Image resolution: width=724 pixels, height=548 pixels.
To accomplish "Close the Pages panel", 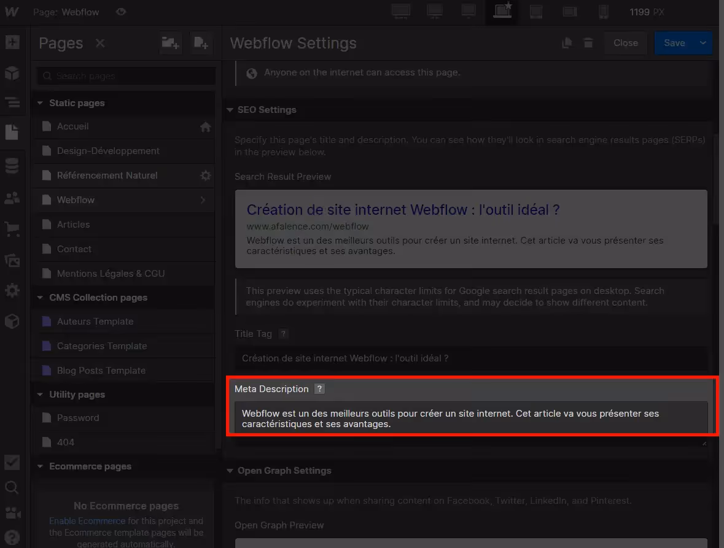I will [100, 44].
